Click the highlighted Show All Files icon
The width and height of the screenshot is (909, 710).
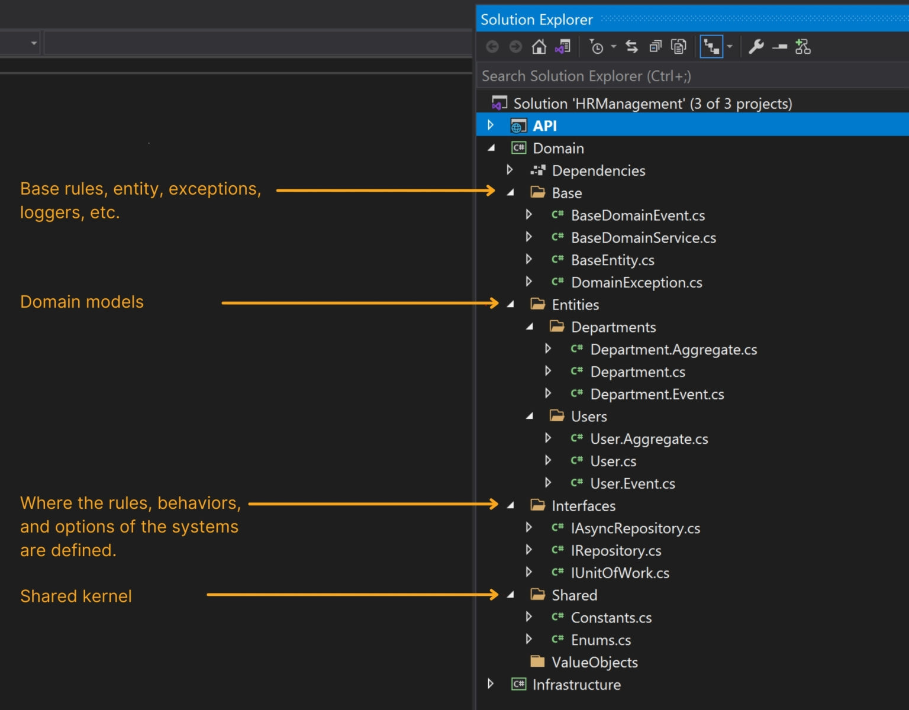[711, 46]
